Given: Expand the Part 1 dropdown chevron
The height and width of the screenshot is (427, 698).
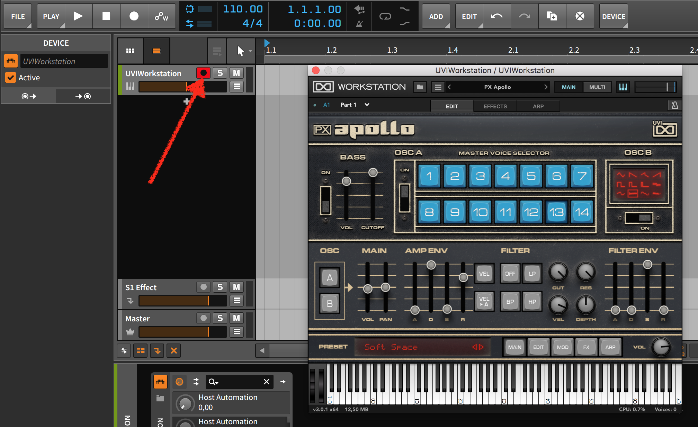Looking at the screenshot, I should (367, 105).
